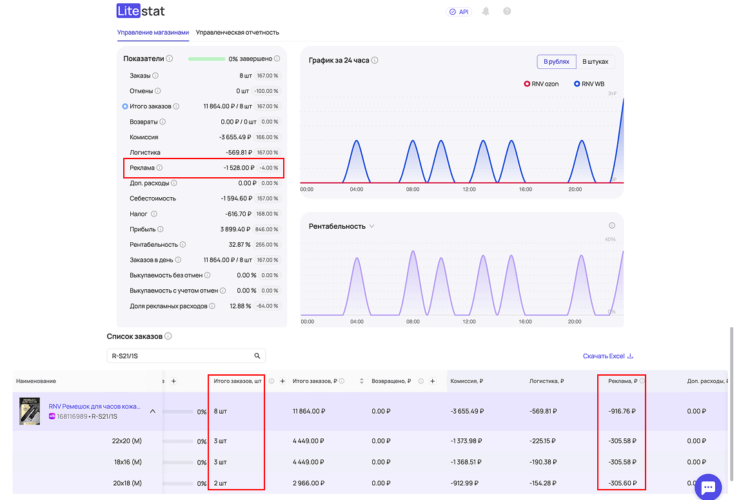This screenshot has height=500, width=741.
Task: Click the search magnifier in orders field
Action: (257, 356)
